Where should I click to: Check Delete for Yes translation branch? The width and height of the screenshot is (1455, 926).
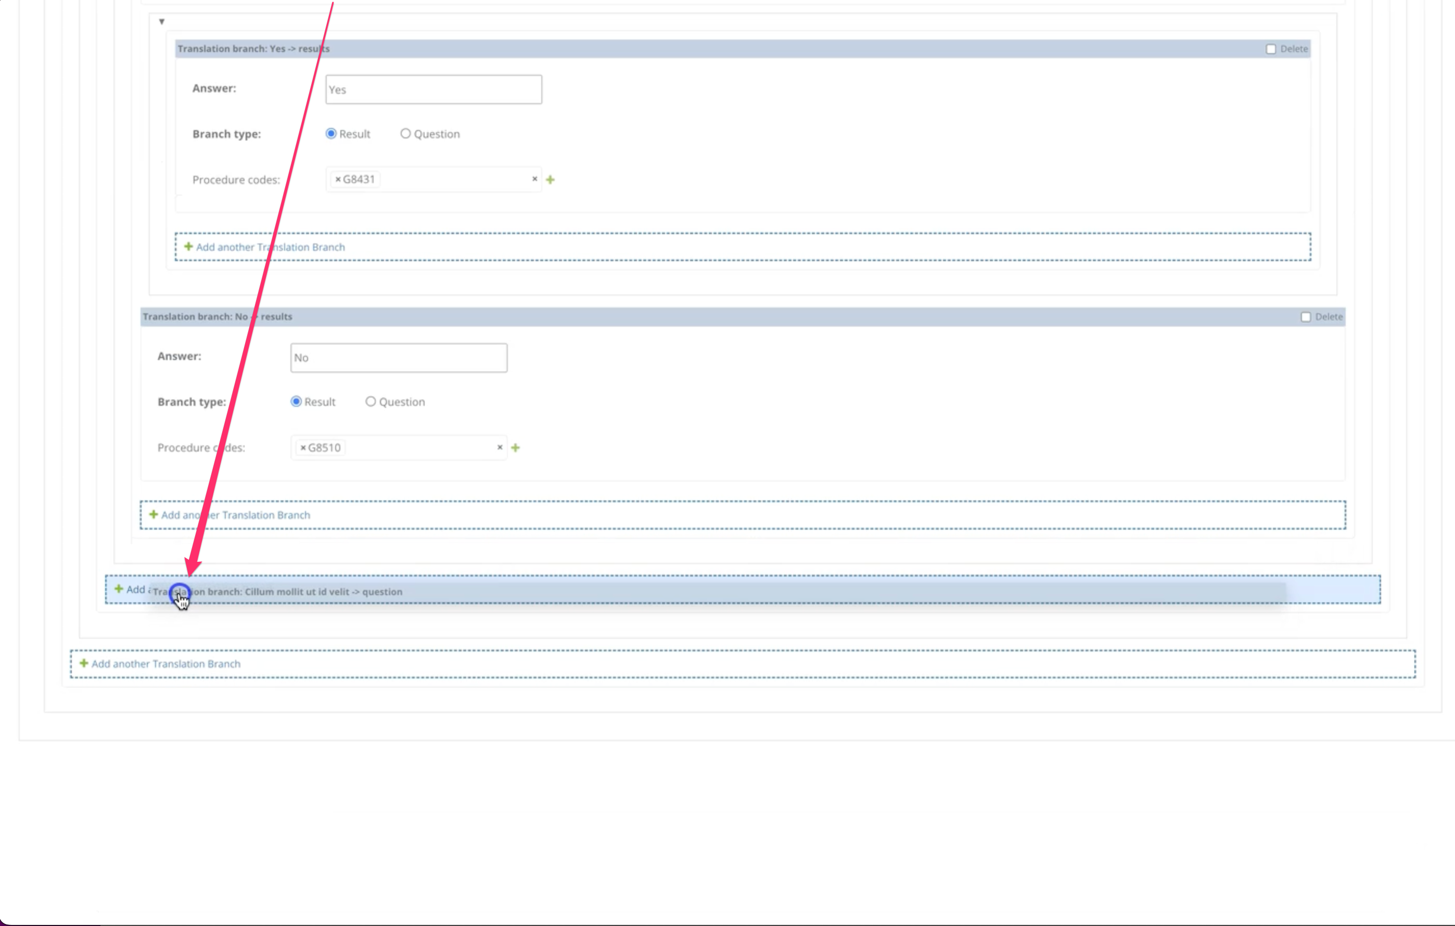click(1270, 49)
